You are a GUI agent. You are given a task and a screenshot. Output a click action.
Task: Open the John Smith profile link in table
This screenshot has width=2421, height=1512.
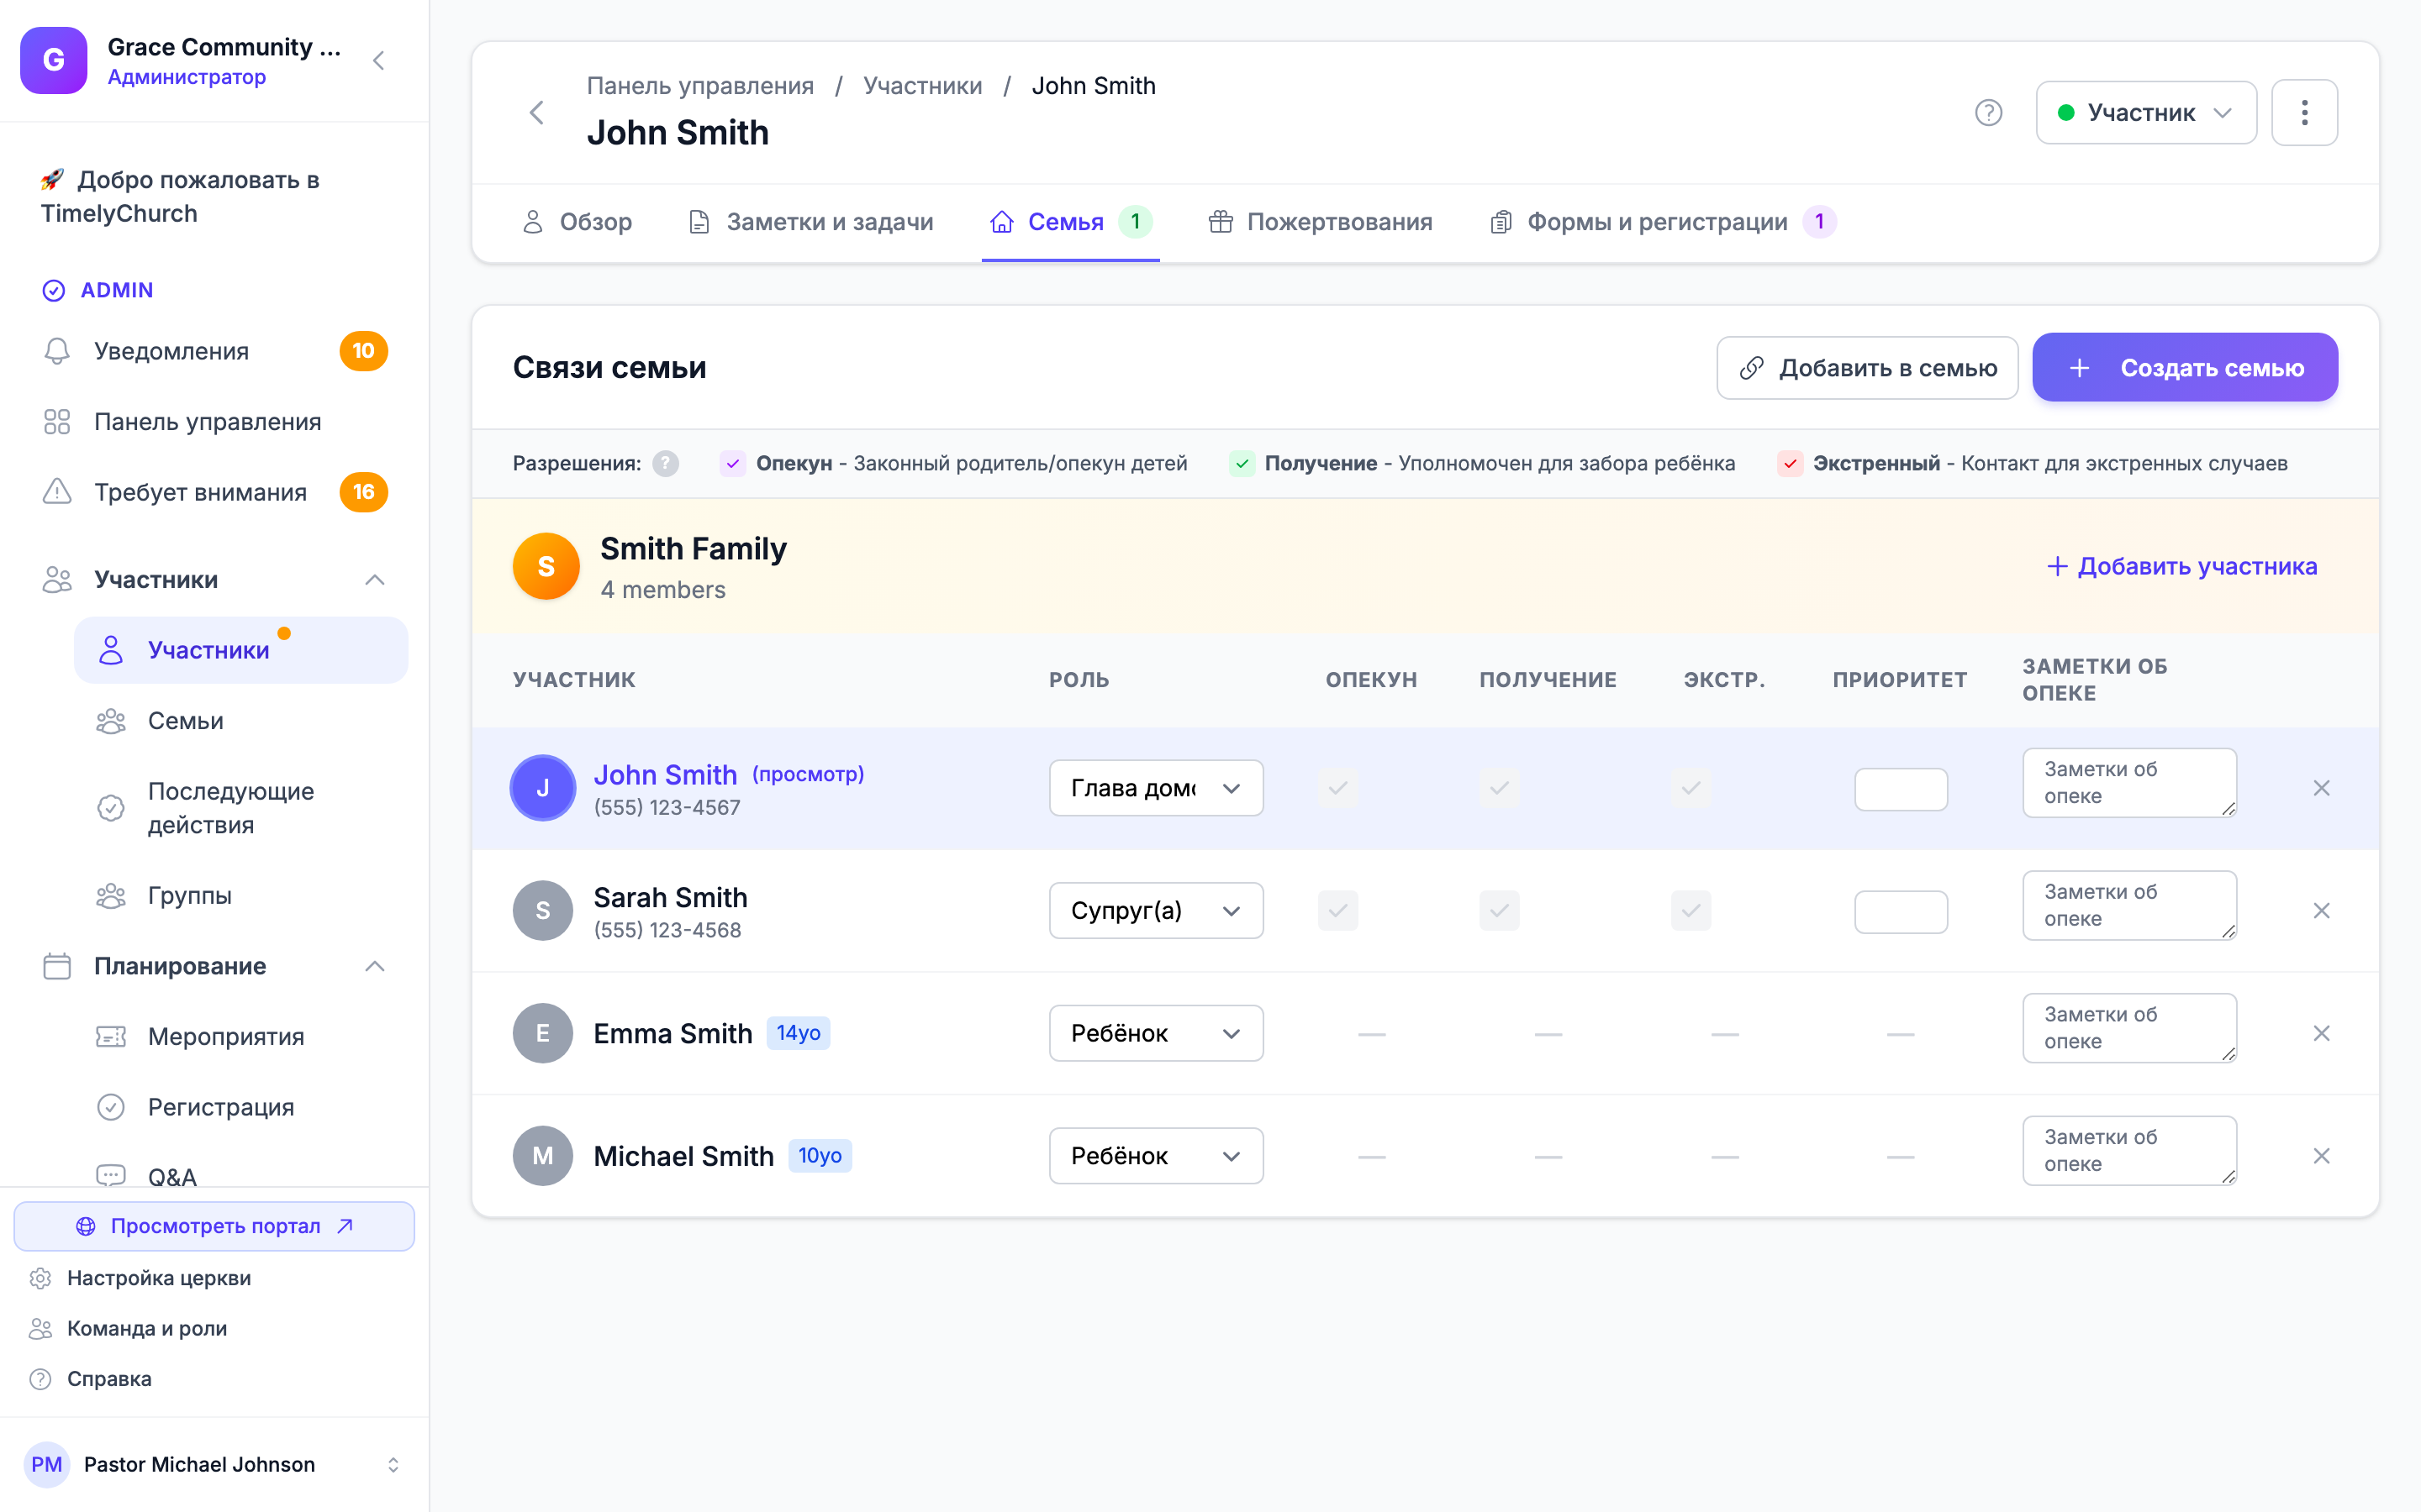[665, 775]
